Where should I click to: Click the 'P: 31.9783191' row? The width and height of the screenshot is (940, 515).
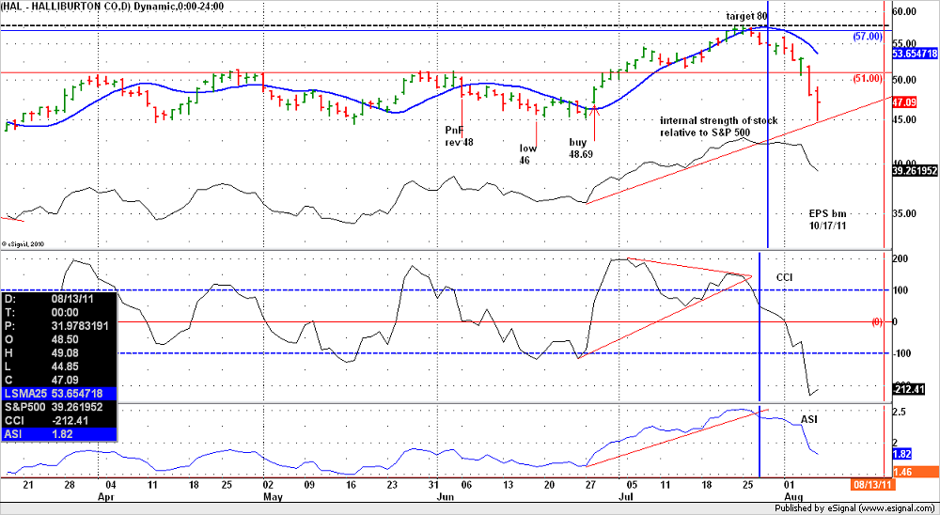tap(59, 325)
